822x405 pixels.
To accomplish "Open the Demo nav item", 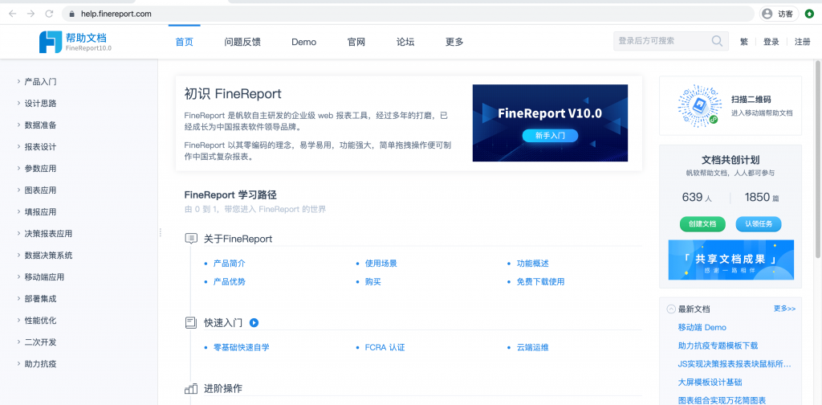I will click(304, 42).
